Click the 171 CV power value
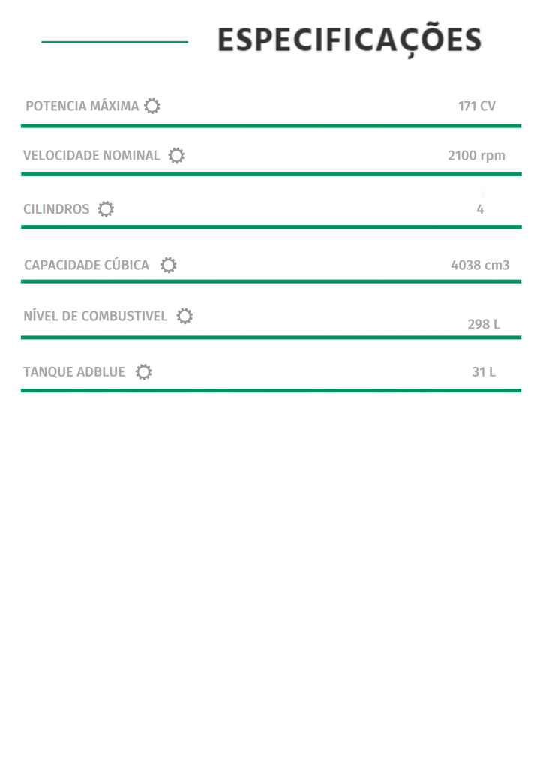 tap(477, 106)
